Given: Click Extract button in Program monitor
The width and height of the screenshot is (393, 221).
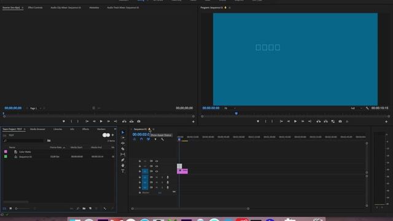Looking at the screenshot, I should [326, 122].
